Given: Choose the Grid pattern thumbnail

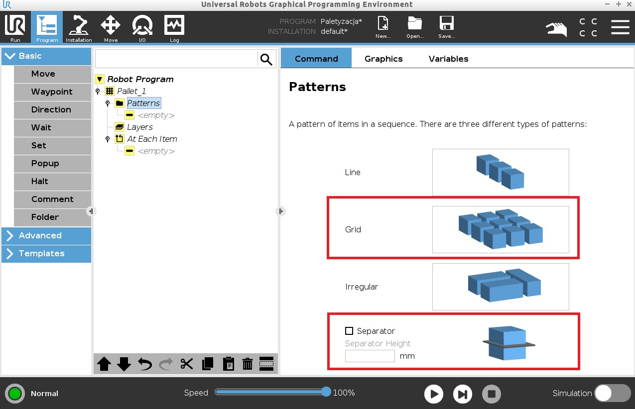Looking at the screenshot, I should coord(501,229).
